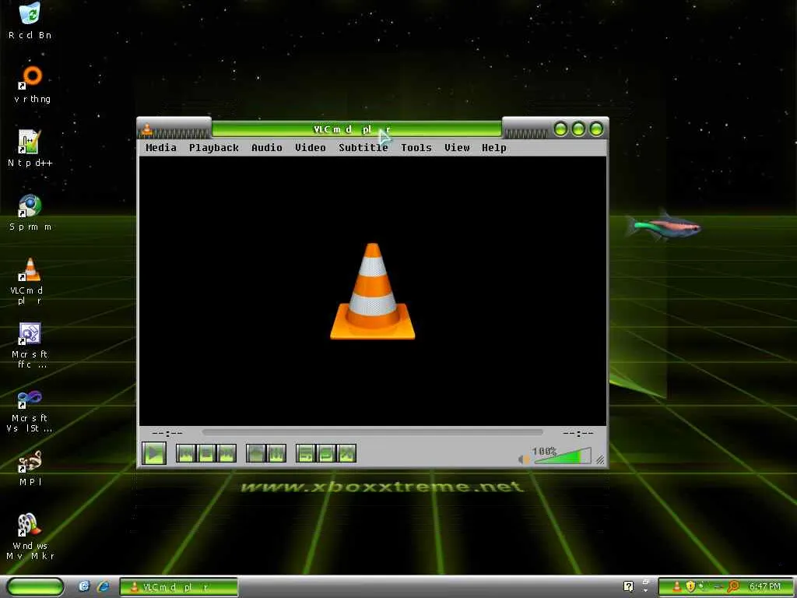
Task: Select the Notepad++ desktop shortcut
Action: click(x=30, y=148)
